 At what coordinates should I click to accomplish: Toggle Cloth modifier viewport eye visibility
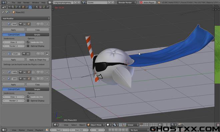28,54
